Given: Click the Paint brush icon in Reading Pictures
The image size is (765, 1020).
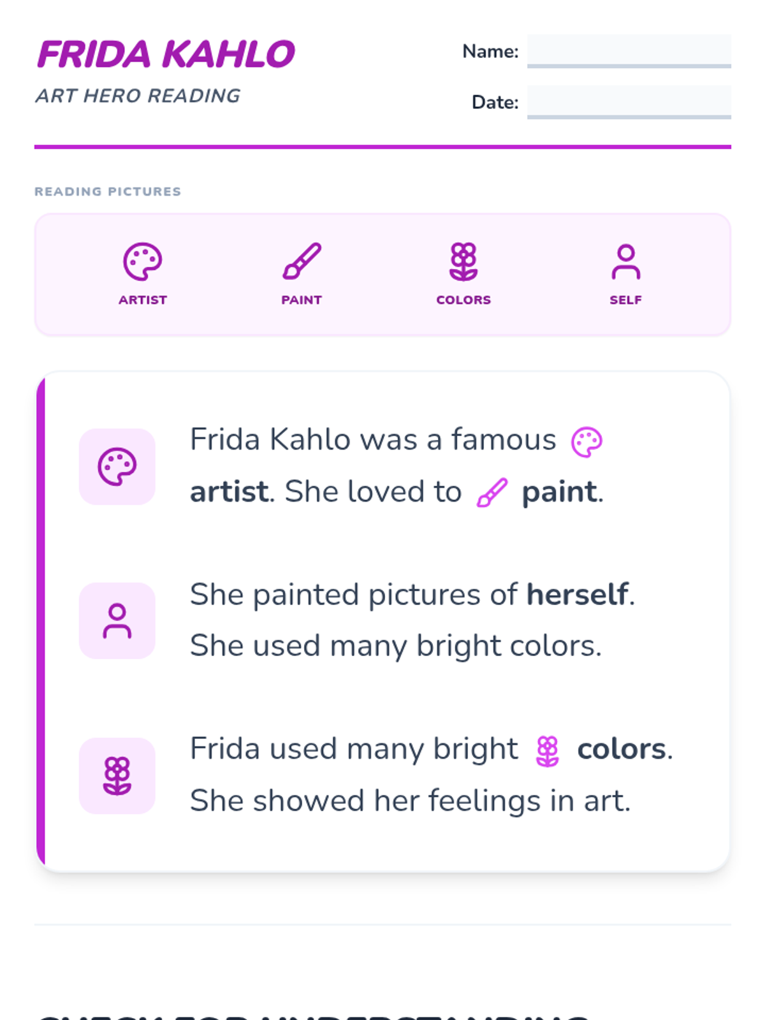Looking at the screenshot, I should click(x=302, y=261).
